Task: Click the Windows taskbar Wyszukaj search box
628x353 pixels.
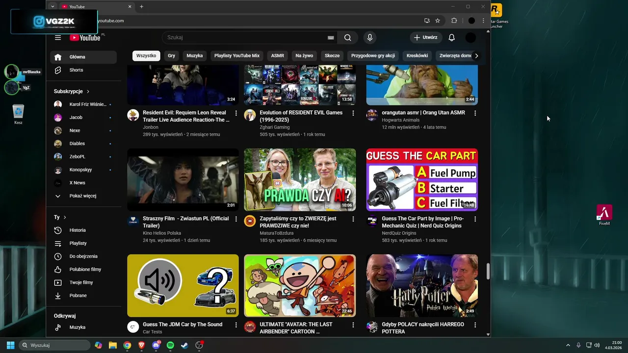Action: pos(54,345)
